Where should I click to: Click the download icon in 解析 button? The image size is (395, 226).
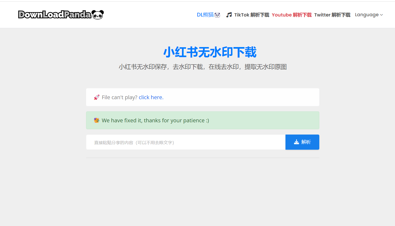pyautogui.click(x=296, y=142)
